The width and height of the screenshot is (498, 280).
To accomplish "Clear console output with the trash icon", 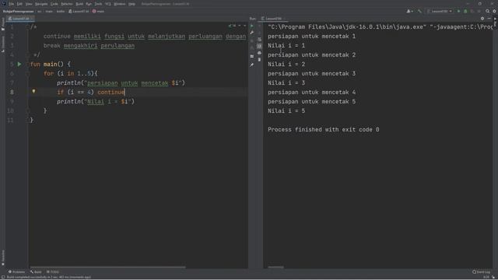I will point(259,59).
